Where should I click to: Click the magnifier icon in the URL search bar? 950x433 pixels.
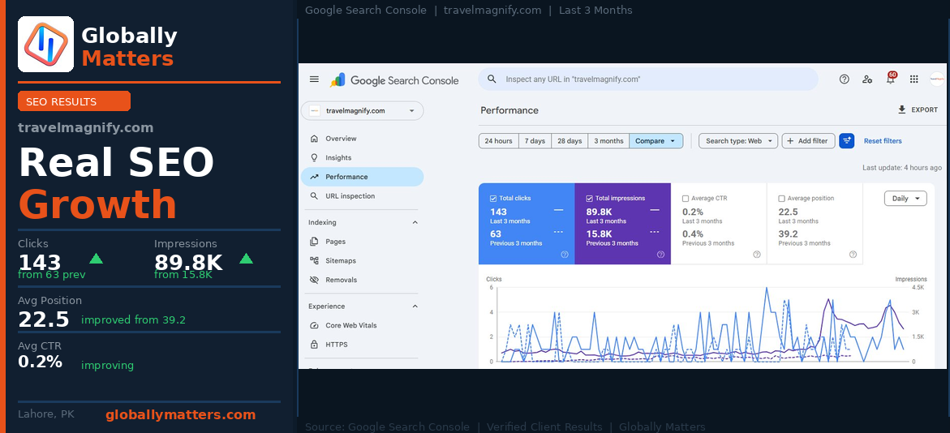[492, 79]
